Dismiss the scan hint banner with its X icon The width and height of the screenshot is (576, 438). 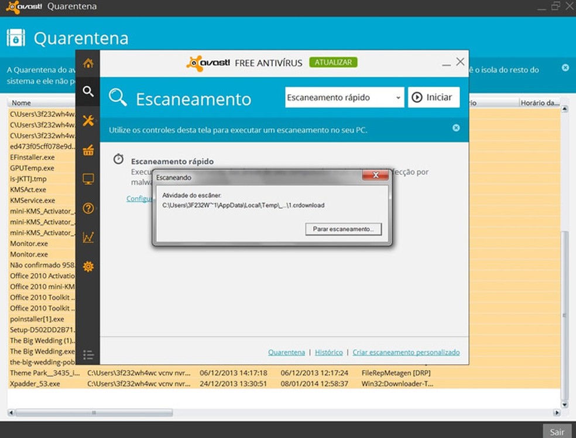point(456,127)
